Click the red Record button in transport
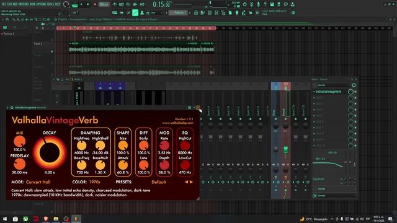Viewport: 397px width, 223px height. (95, 4)
